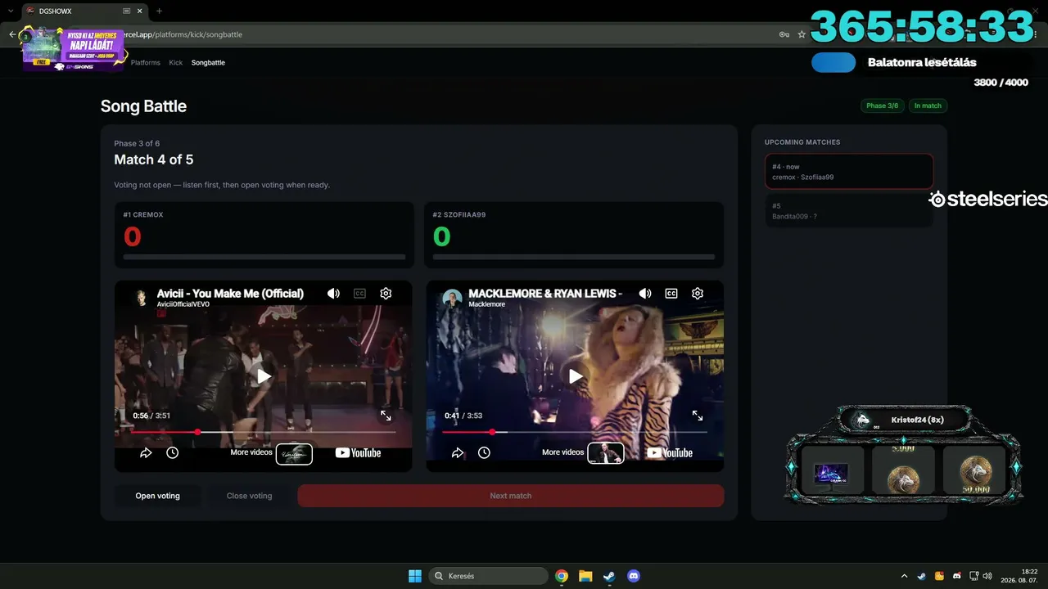Open Macklemore video on YouTube via logo

tap(670, 452)
